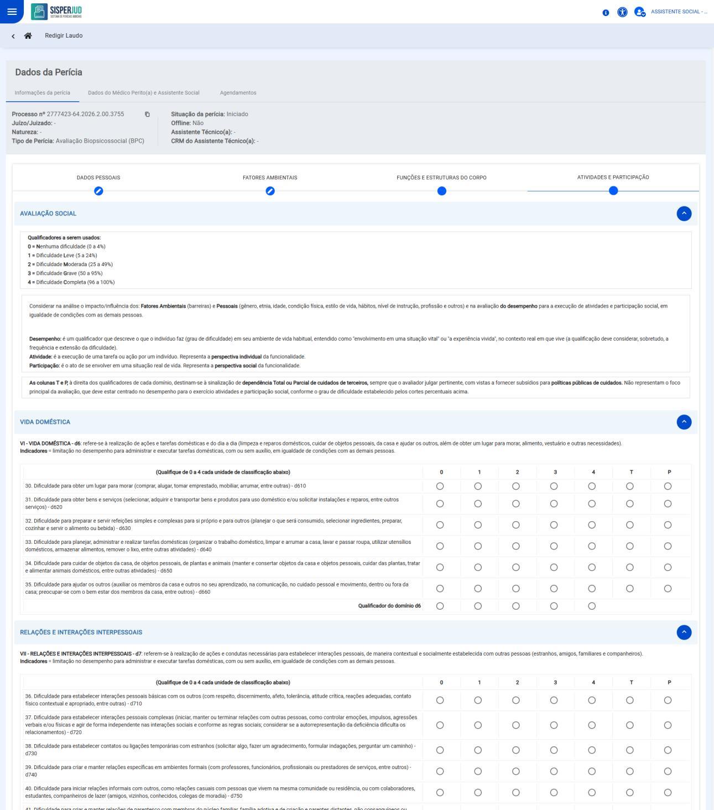
Task: Click the Dados Pessoais step pencil icon
Action: (98, 191)
